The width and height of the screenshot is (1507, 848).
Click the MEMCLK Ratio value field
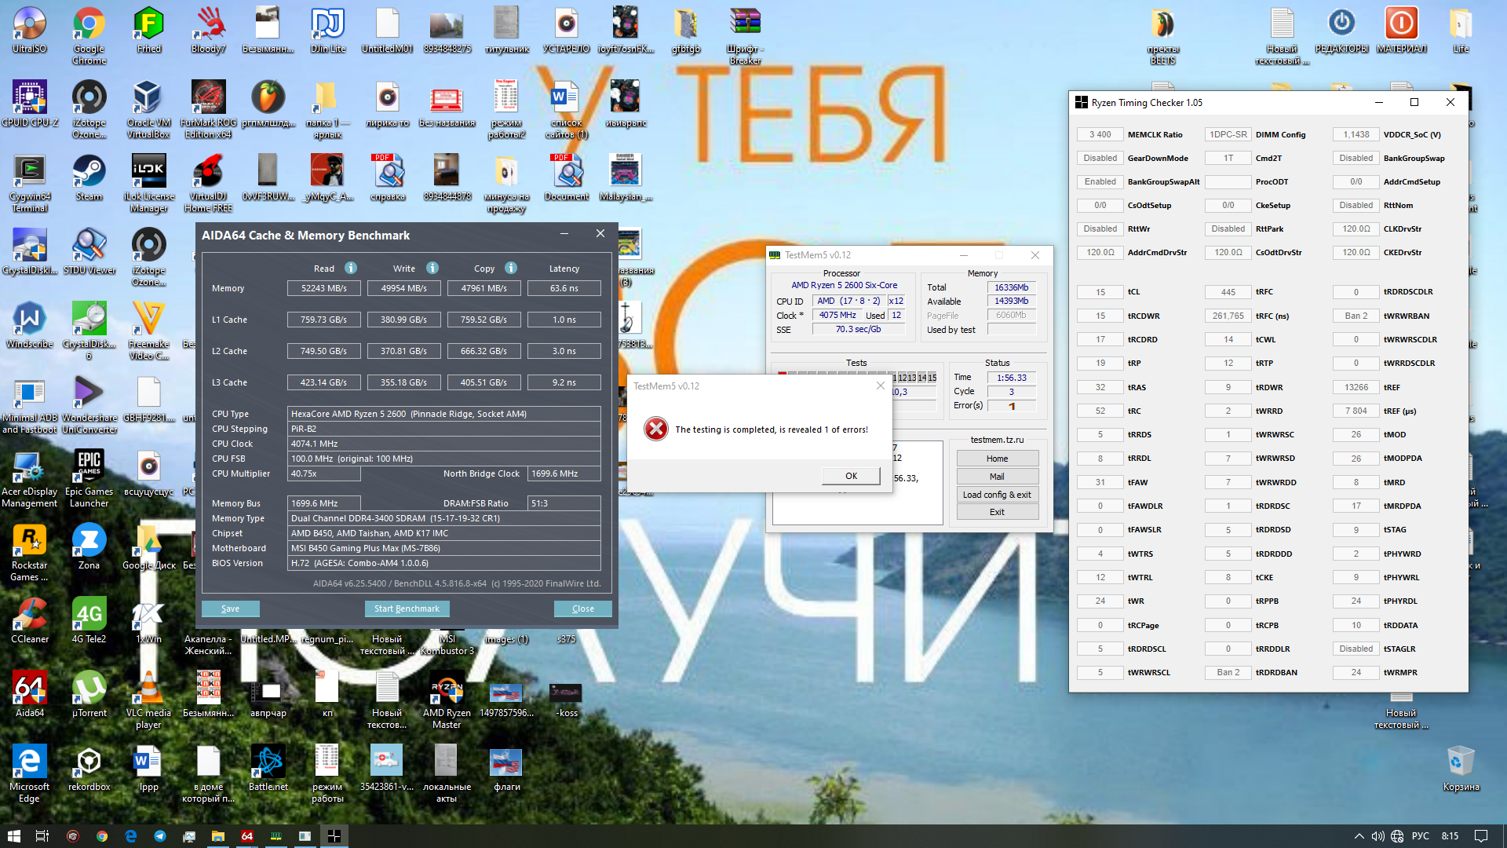1100,134
